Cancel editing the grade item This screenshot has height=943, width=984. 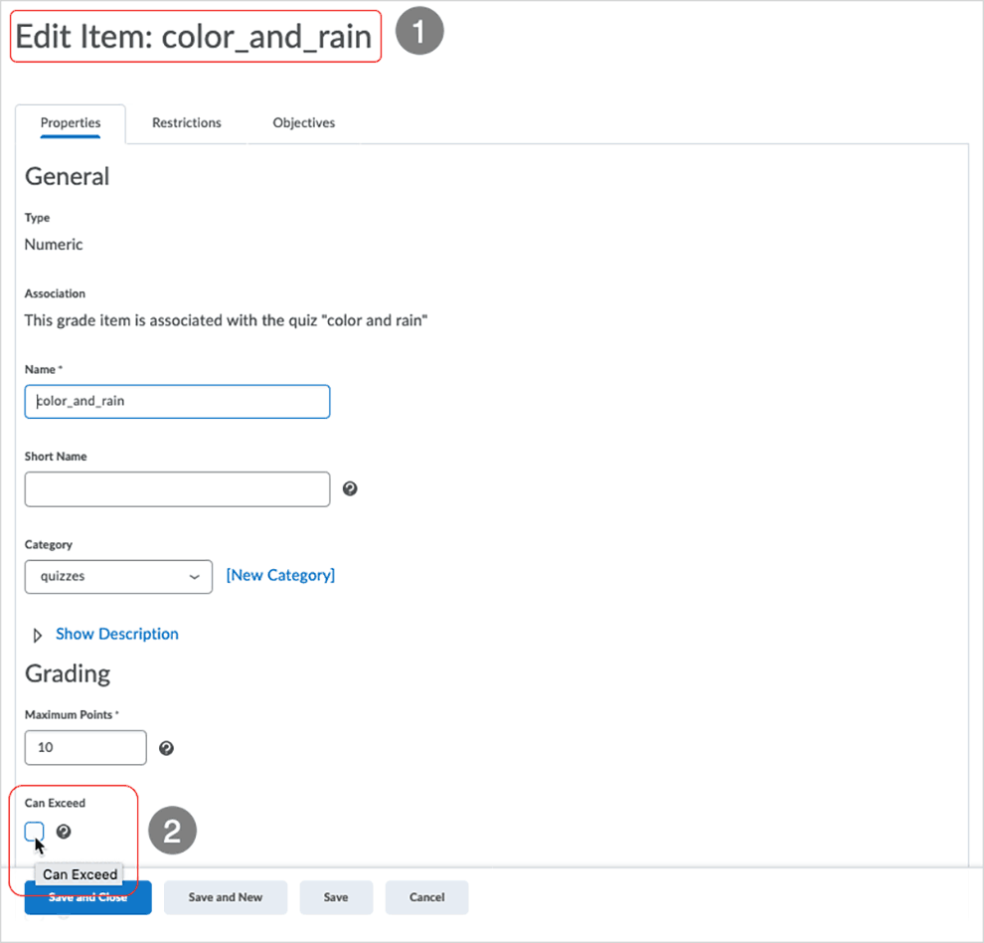click(x=426, y=897)
